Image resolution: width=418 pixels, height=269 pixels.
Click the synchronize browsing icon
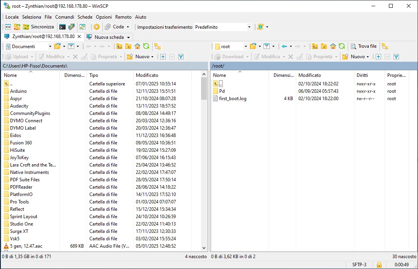(x=17, y=27)
